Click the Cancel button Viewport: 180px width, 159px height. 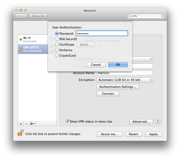96,65
